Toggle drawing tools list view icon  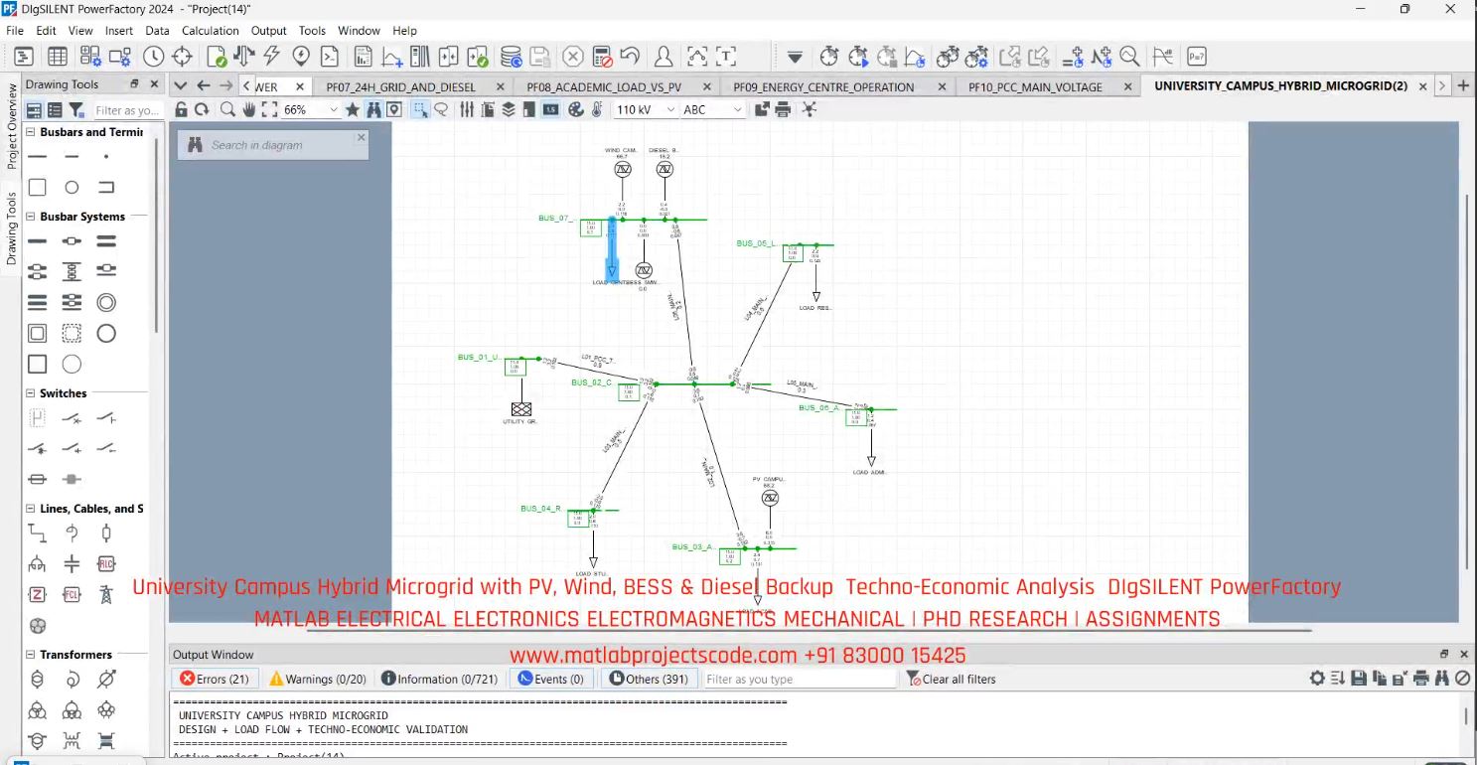tap(55, 110)
